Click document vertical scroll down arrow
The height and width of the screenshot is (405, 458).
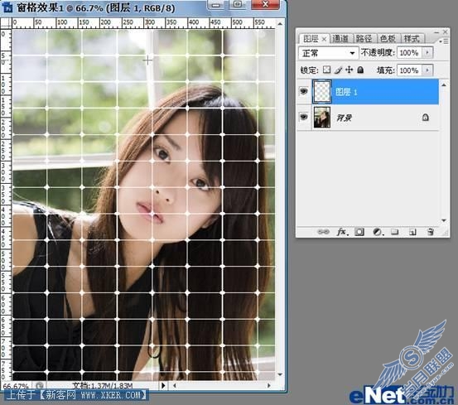click(280, 374)
